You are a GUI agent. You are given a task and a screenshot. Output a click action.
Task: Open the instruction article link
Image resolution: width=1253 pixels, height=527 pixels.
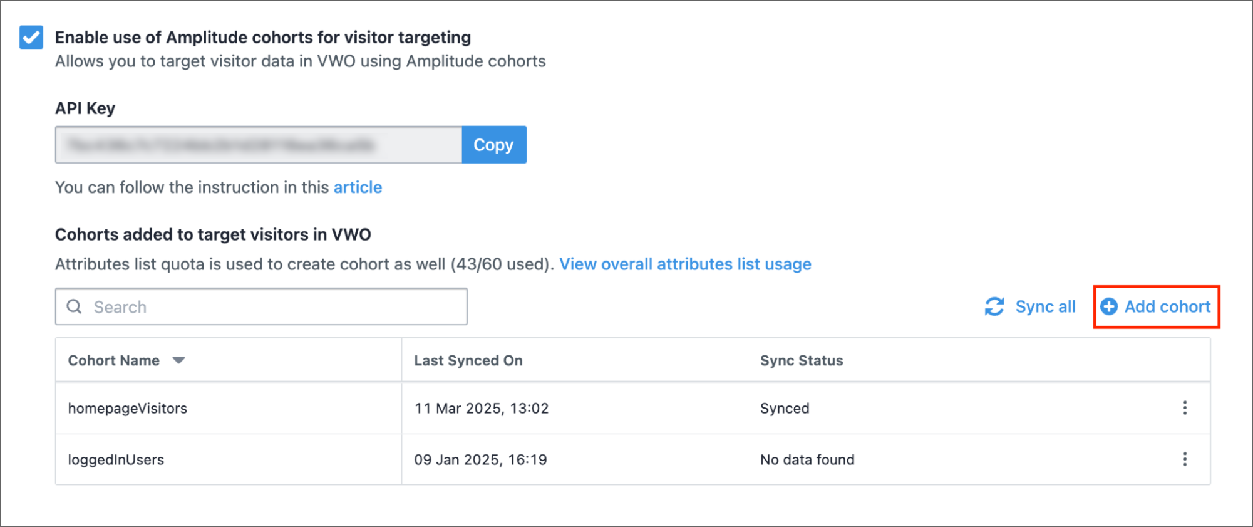[x=358, y=187]
